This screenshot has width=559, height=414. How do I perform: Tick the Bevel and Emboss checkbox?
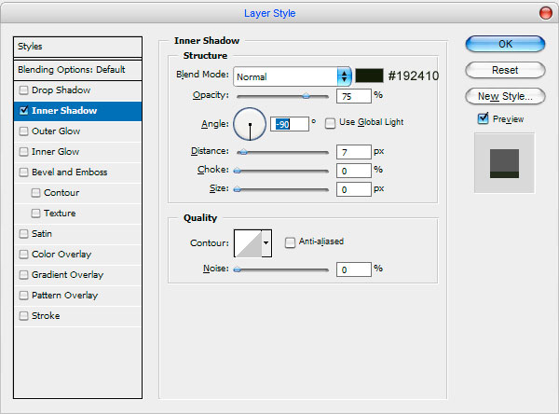click(23, 172)
